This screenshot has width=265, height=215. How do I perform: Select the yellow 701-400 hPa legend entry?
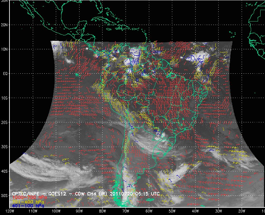(x=28, y=202)
